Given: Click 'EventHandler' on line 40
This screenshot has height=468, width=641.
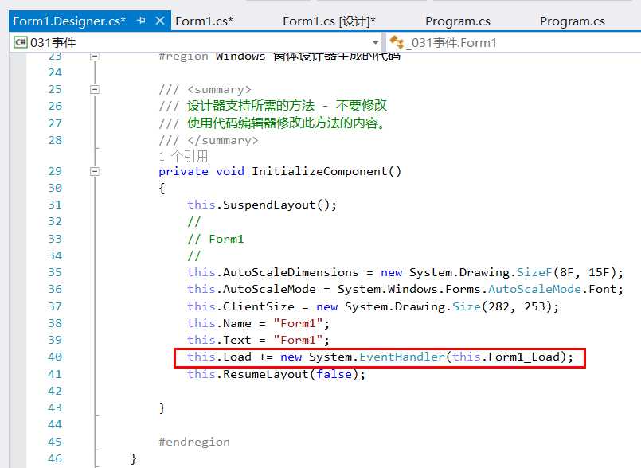Looking at the screenshot, I should tap(402, 357).
